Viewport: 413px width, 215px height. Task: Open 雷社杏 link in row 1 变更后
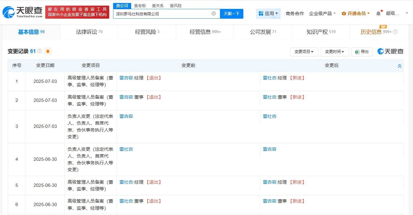pos(270,78)
